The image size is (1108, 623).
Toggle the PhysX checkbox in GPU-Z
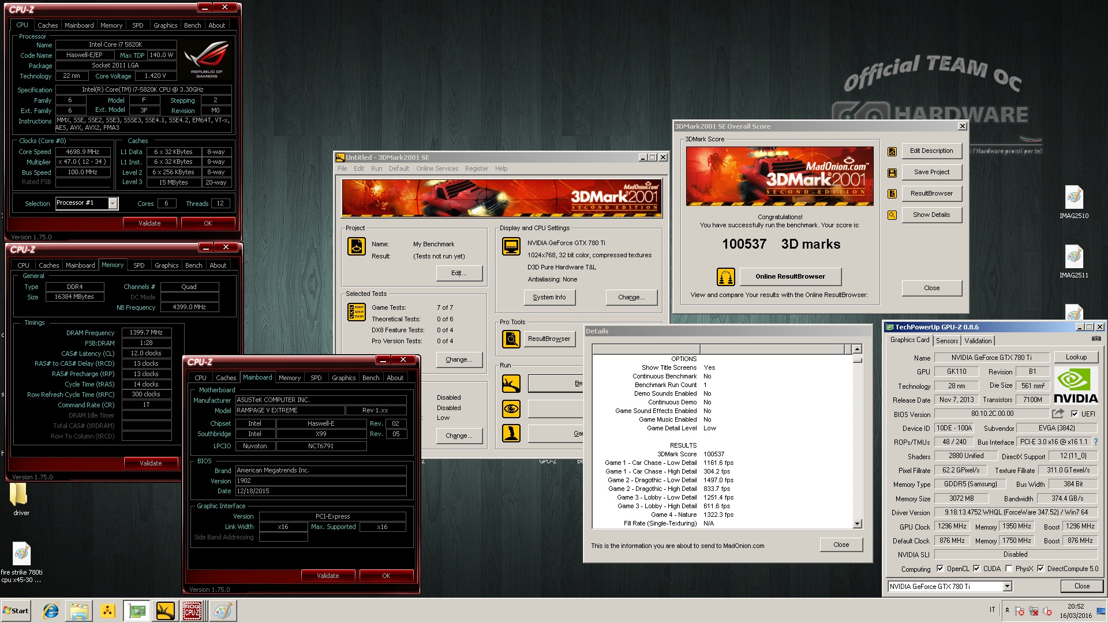(1009, 568)
